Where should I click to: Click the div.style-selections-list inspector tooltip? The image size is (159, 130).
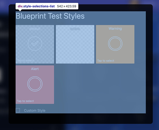coord(47,6)
